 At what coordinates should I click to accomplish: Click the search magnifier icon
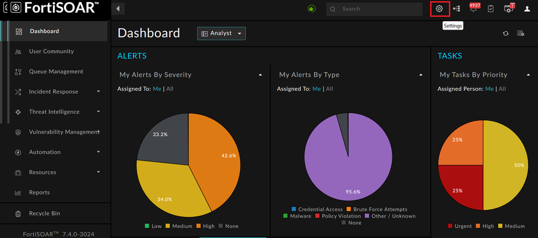[x=333, y=9]
